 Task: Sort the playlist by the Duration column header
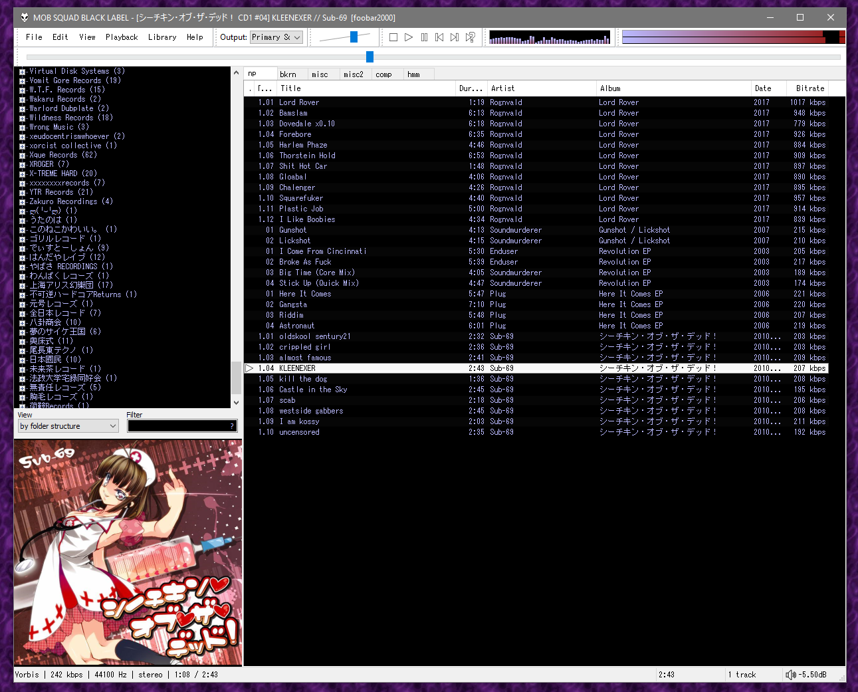point(471,88)
